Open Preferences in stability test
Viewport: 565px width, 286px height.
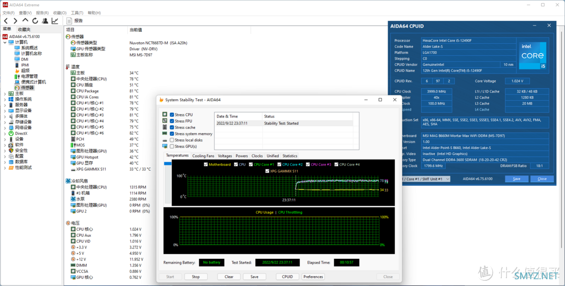pos(313,277)
